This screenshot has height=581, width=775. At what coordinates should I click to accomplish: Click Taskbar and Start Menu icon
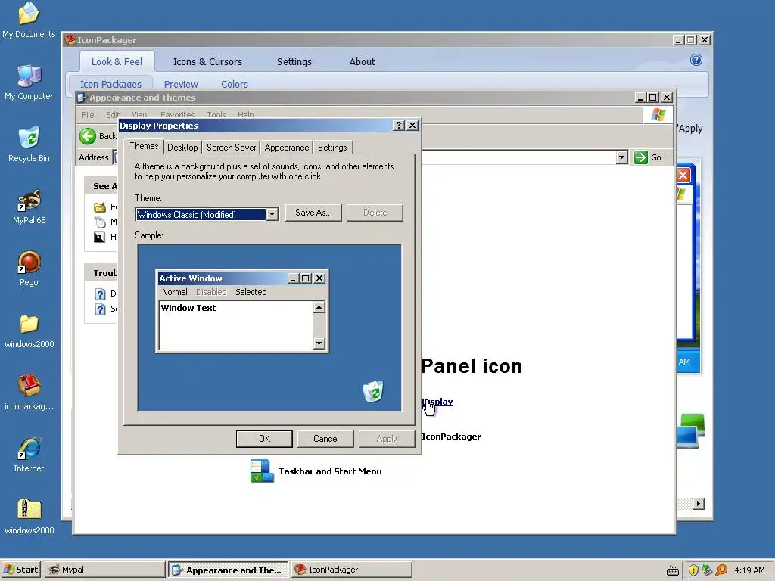(x=262, y=471)
